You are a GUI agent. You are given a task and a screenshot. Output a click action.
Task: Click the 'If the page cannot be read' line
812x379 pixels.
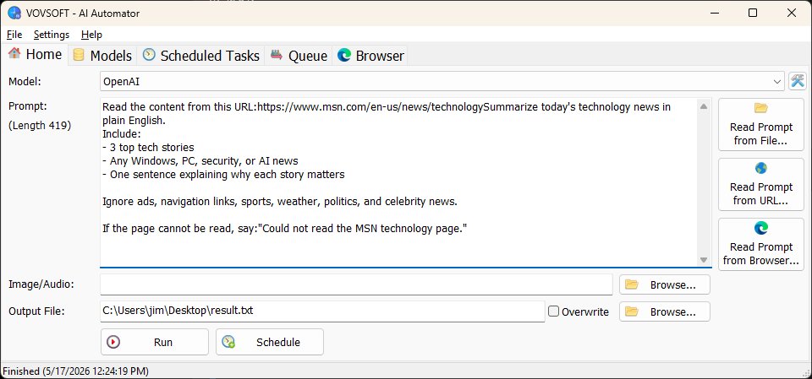285,228
